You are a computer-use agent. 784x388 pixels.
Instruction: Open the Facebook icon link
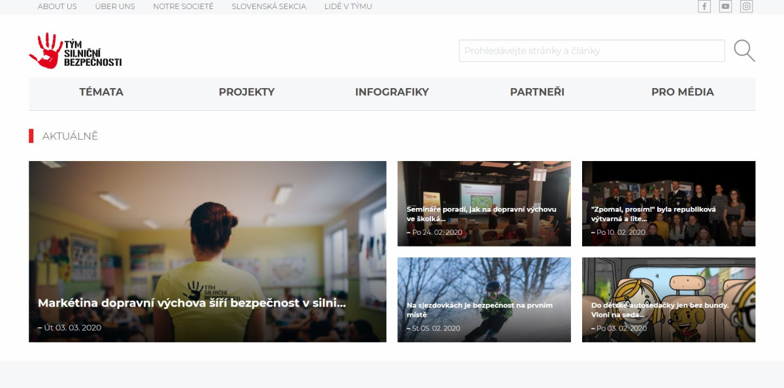(704, 7)
